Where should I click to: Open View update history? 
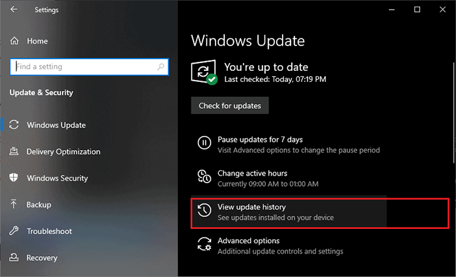point(289,212)
